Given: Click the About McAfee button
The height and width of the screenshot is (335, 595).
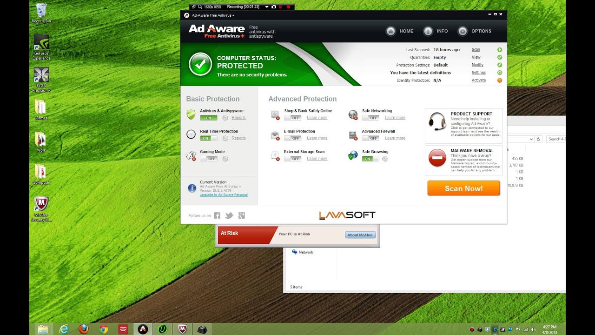Looking at the screenshot, I should 360,235.
